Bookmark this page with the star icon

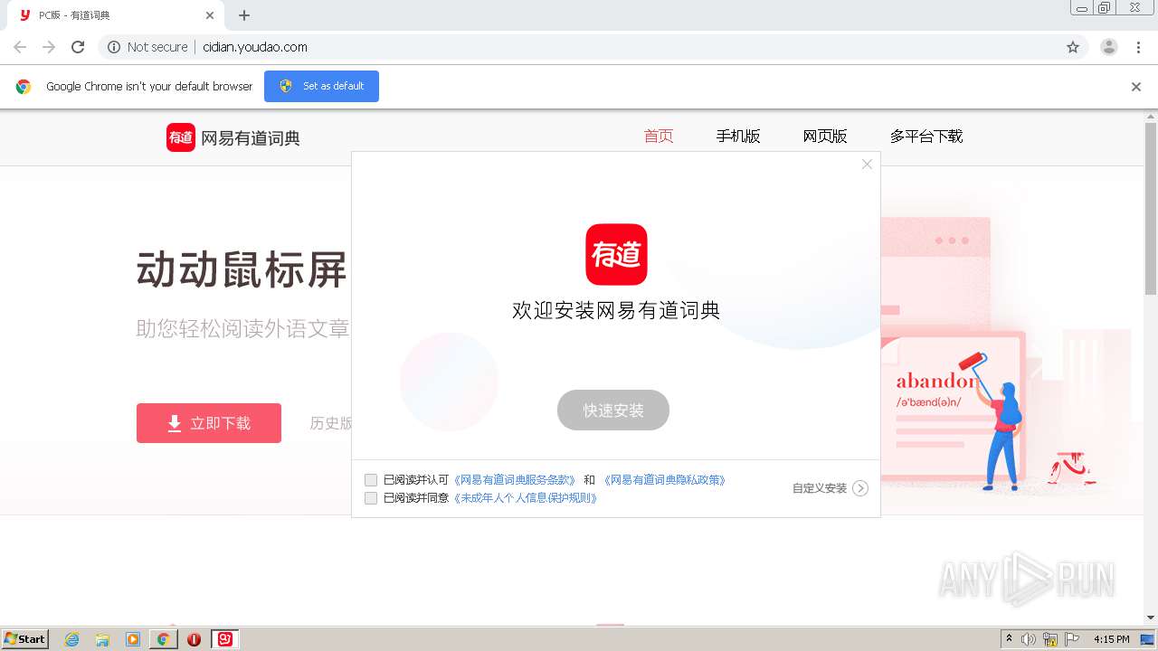[x=1073, y=47]
